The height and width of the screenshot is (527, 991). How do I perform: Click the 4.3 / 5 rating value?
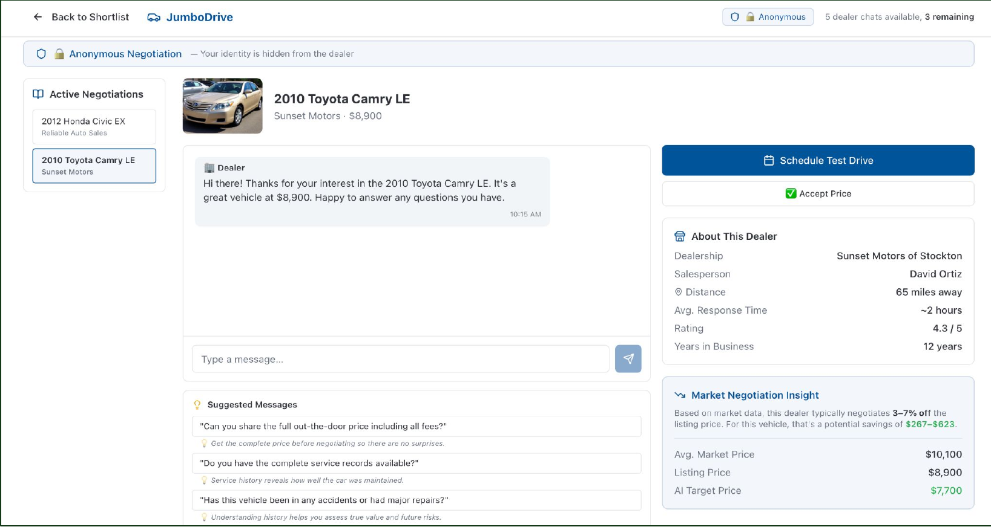(947, 328)
